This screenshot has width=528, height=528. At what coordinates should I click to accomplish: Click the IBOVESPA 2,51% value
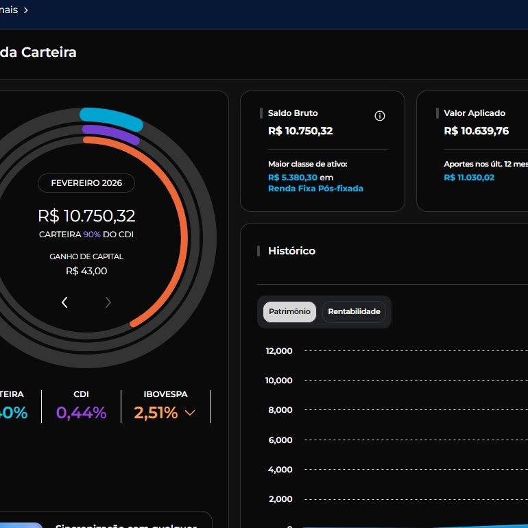click(x=156, y=413)
